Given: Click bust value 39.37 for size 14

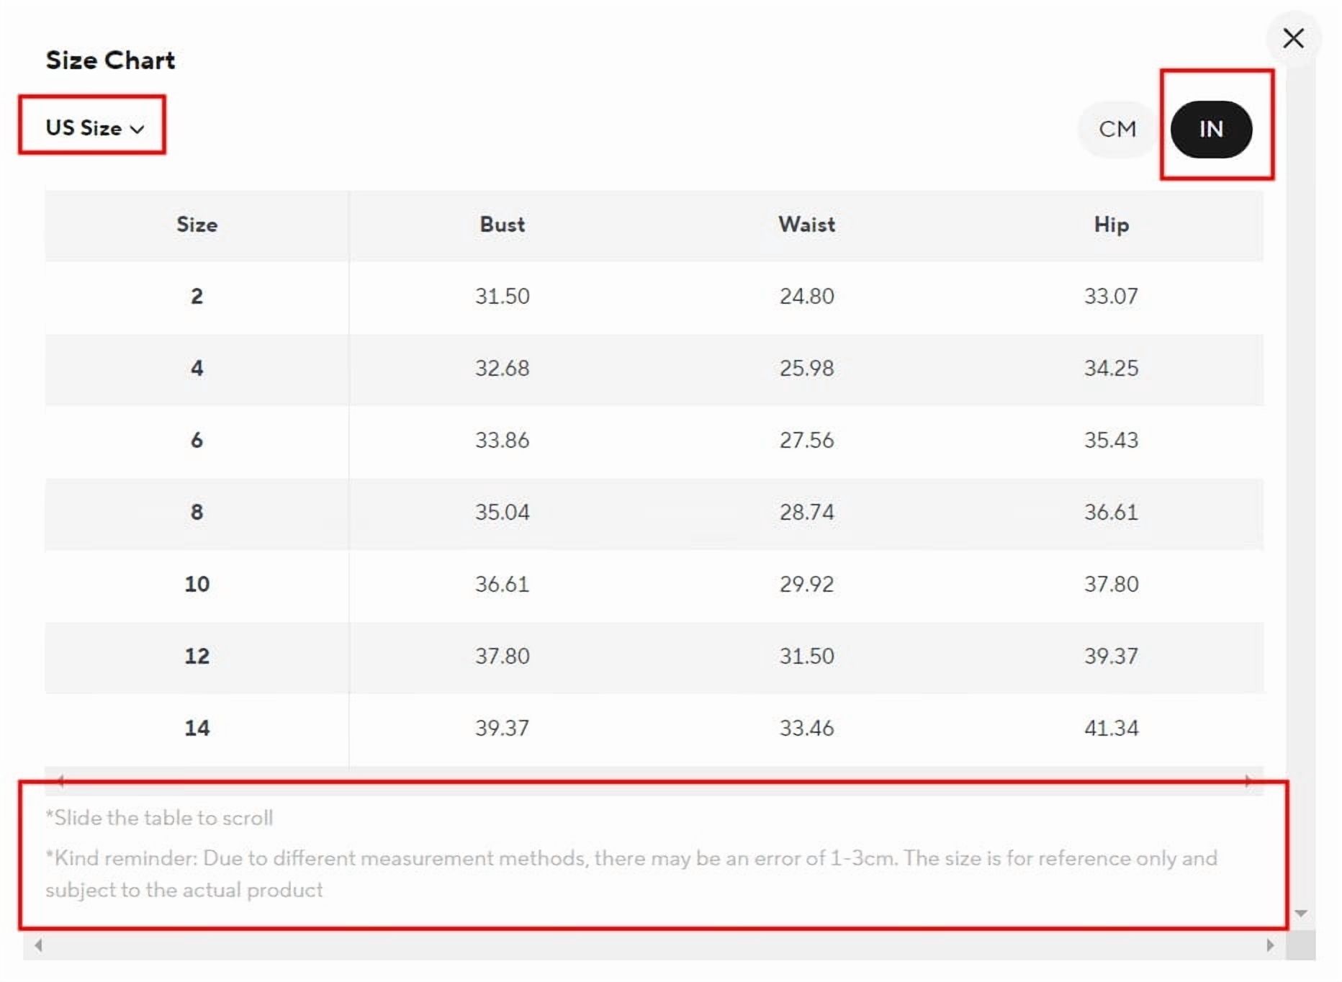Looking at the screenshot, I should click(502, 728).
